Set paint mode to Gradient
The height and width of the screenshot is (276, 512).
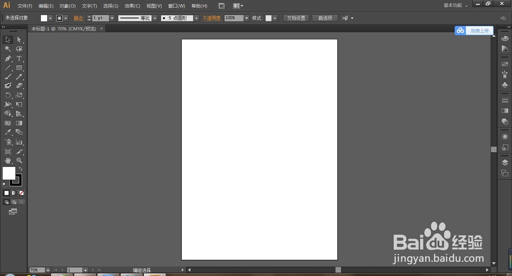point(14,193)
